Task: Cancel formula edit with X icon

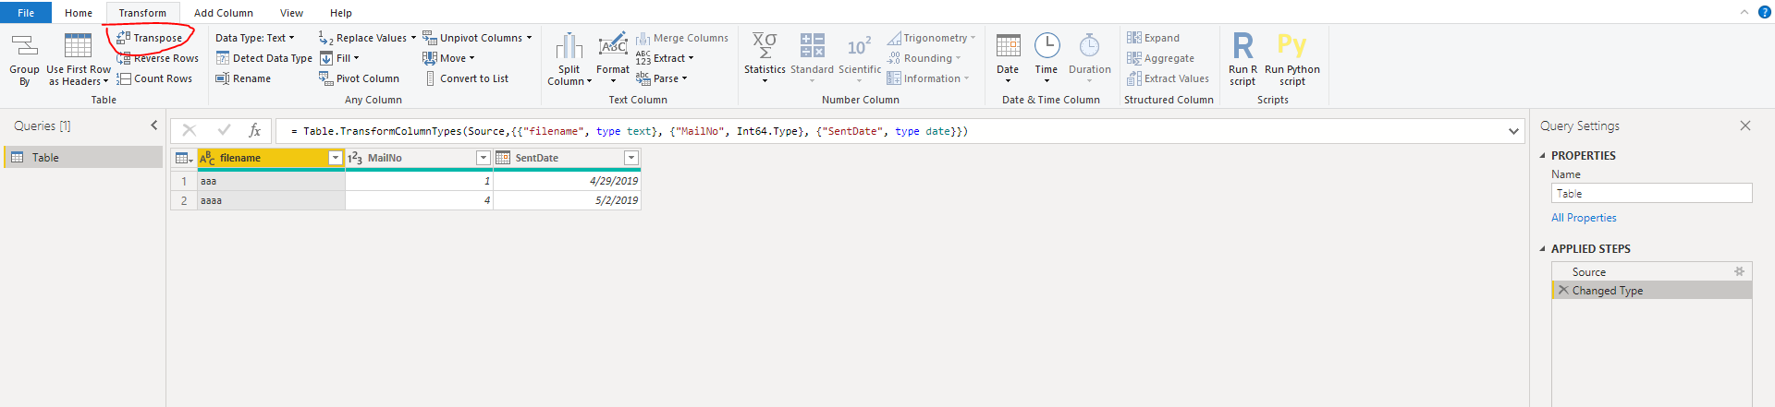Action: pos(190,131)
